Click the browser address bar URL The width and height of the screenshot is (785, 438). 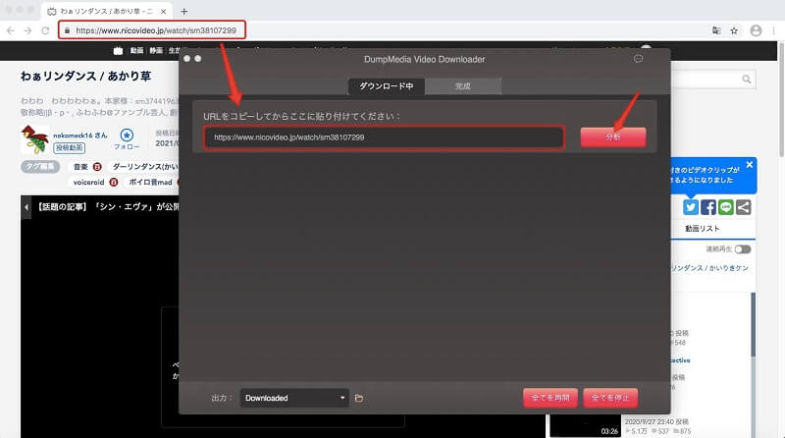(156, 30)
